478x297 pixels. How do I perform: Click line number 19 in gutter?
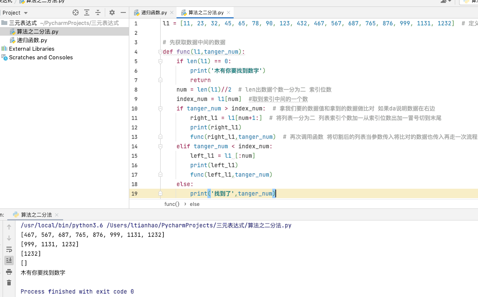click(134, 193)
